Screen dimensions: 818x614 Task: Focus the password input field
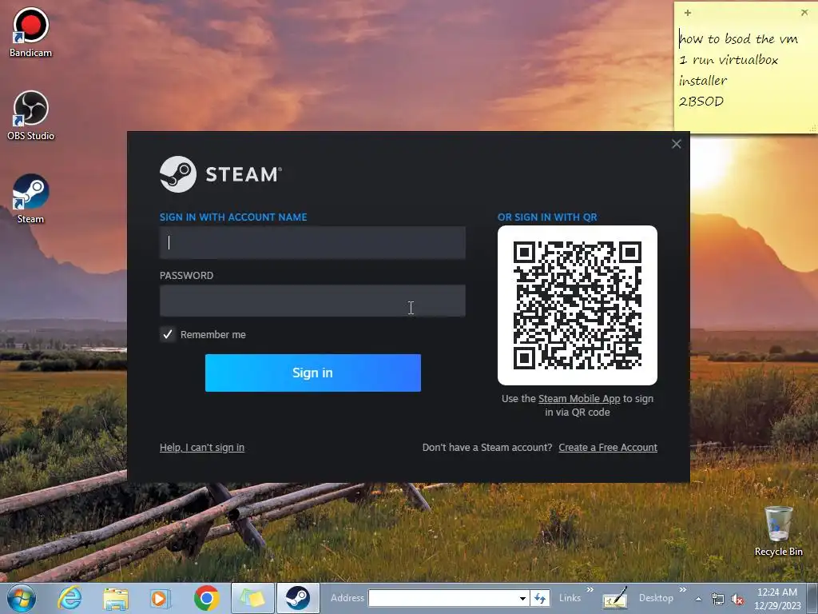312,301
